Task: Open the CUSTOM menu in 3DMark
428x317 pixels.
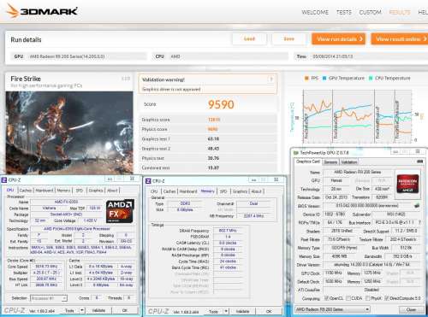Action: pyautogui.click(x=370, y=12)
